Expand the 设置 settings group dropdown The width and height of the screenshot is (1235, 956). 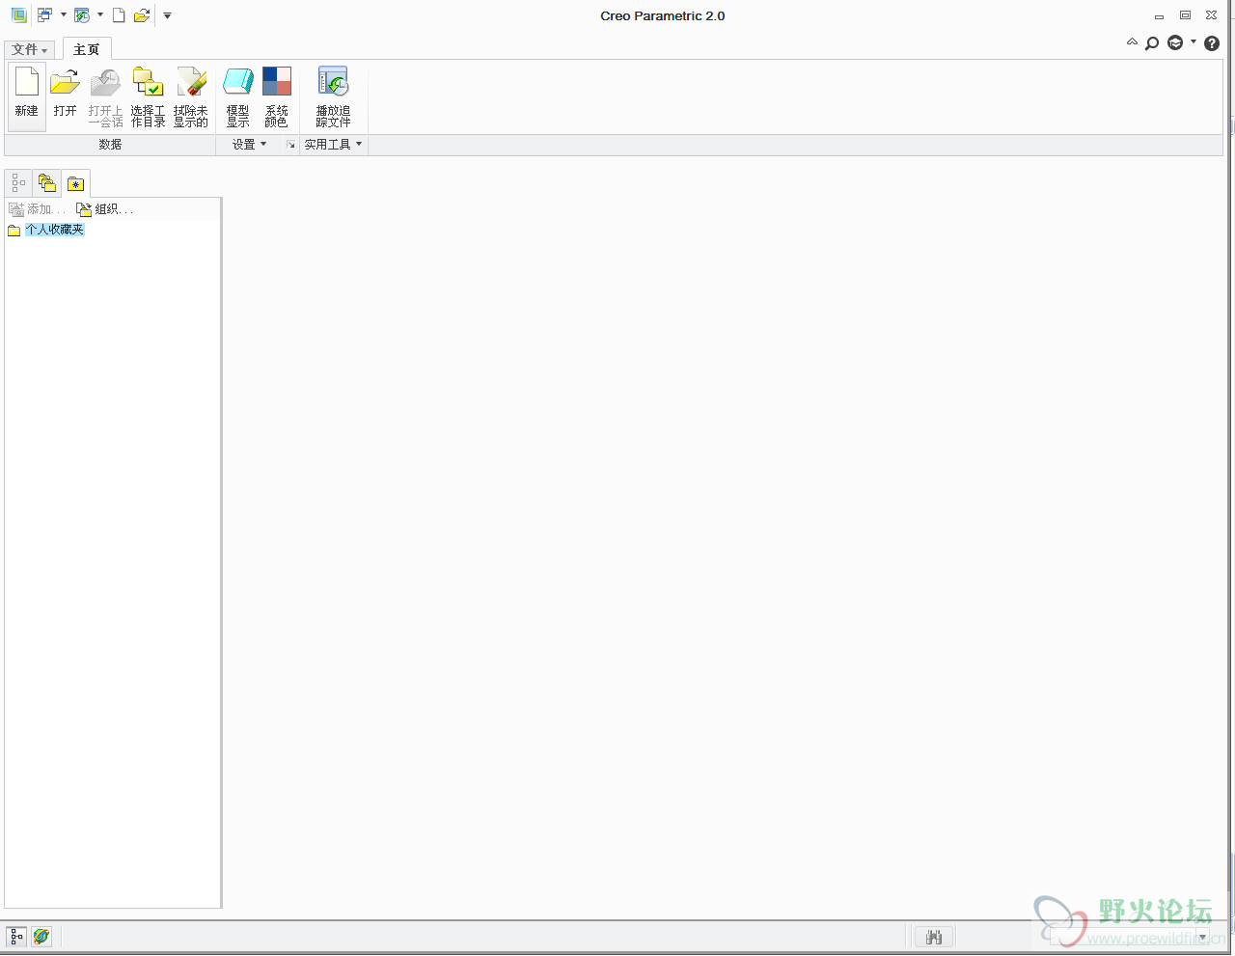(x=249, y=145)
